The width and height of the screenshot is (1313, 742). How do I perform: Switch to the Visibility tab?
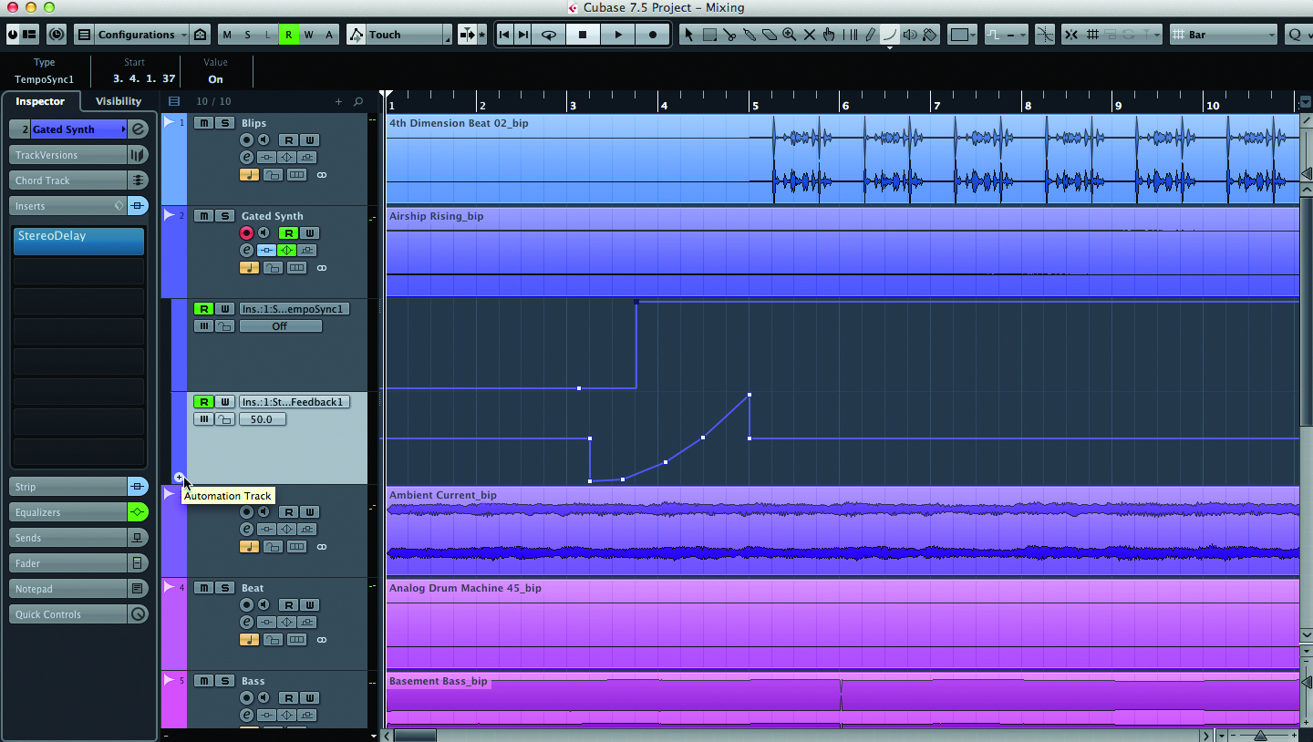[x=117, y=101]
